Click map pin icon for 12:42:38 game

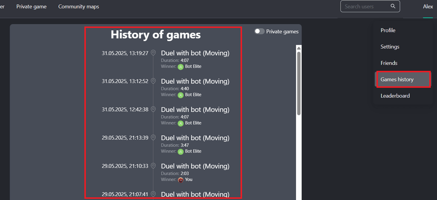coord(153,109)
